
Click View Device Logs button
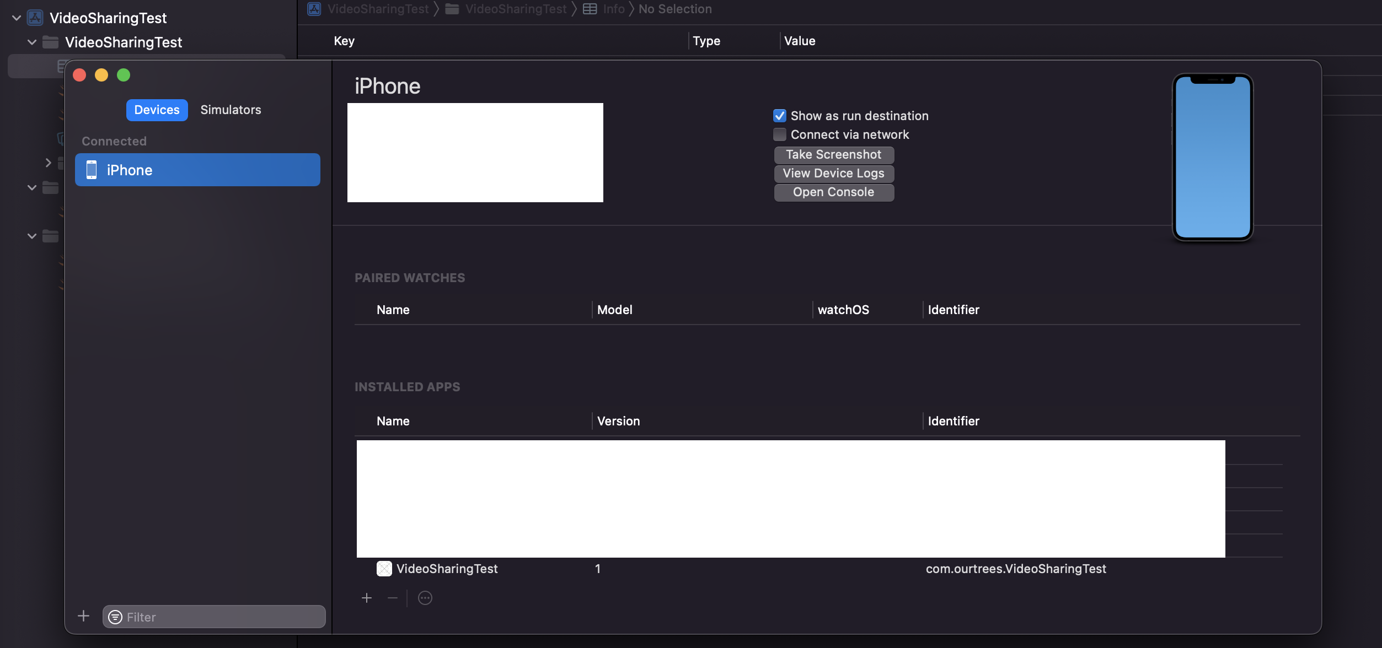pyautogui.click(x=833, y=174)
